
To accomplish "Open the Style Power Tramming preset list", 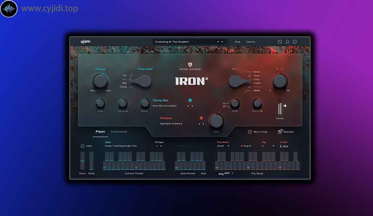I will coord(121,146).
